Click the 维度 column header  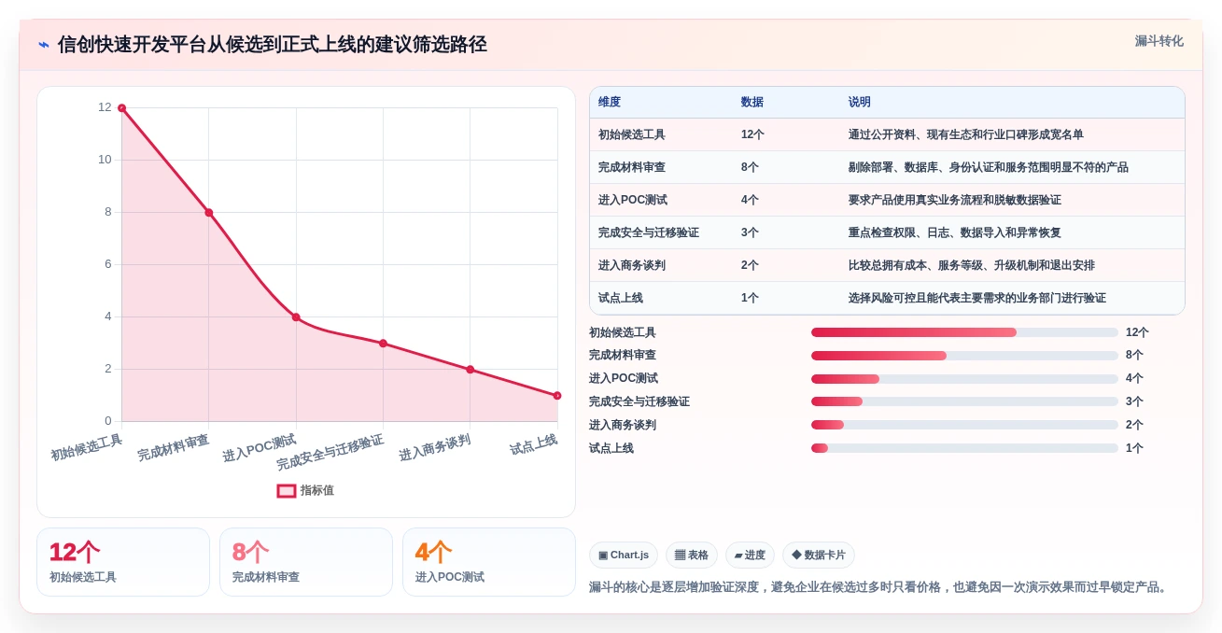[x=610, y=102]
